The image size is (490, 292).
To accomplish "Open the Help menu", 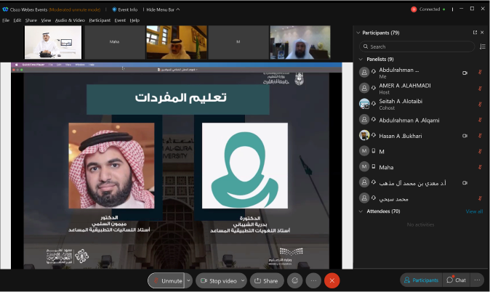I will (x=134, y=20).
